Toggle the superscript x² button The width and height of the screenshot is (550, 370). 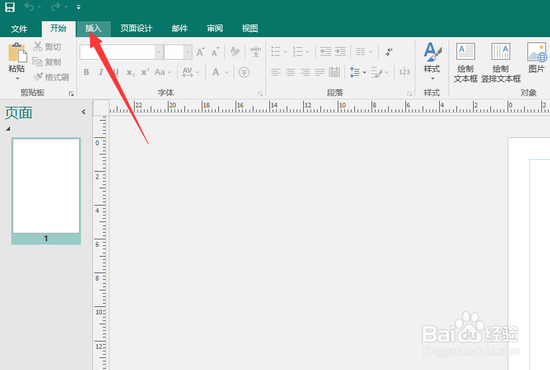(145, 72)
